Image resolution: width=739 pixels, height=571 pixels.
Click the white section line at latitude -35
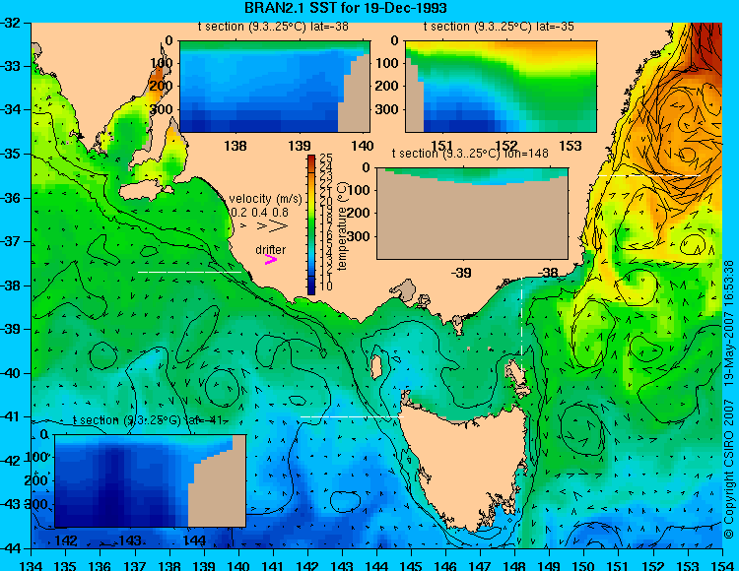(649, 175)
